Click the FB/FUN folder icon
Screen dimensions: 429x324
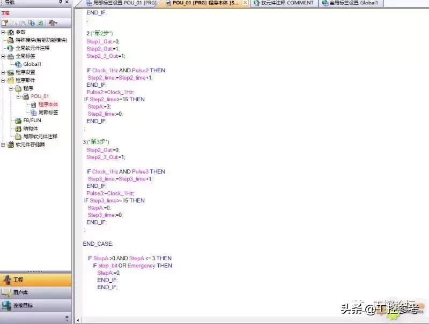pos(18,120)
